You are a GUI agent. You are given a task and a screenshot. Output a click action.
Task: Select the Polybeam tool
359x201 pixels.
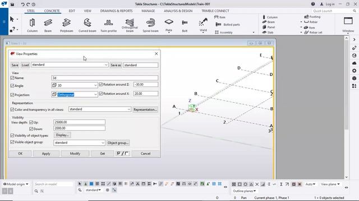[66, 25]
